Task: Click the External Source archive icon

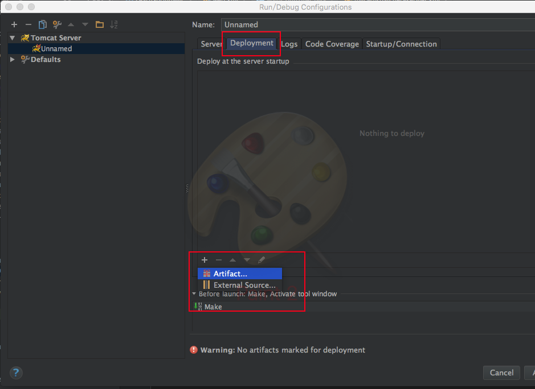Action: [206, 285]
